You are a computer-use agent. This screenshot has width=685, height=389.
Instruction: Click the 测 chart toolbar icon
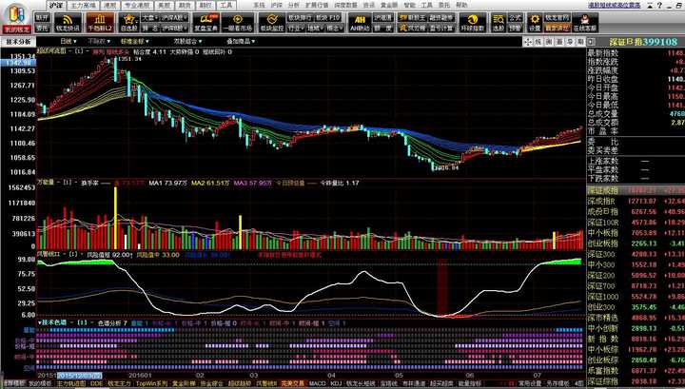click(x=549, y=42)
